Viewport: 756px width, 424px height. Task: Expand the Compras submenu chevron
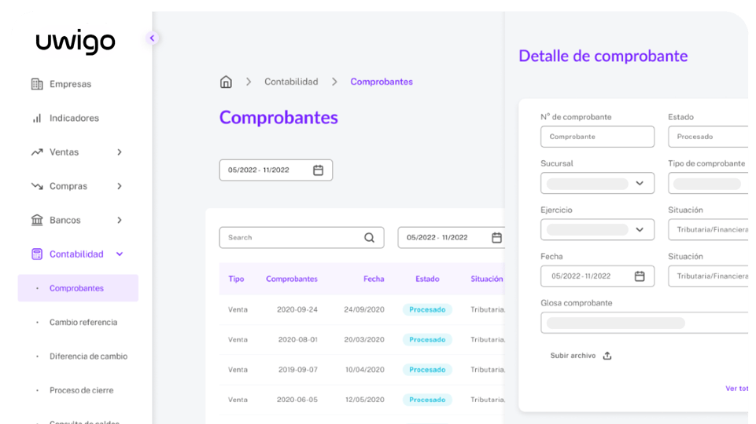click(x=120, y=186)
